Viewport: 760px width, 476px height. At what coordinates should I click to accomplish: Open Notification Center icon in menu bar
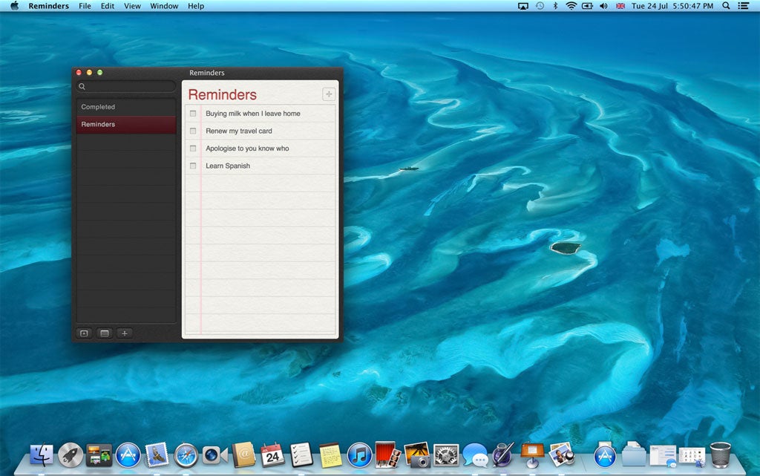(743, 6)
